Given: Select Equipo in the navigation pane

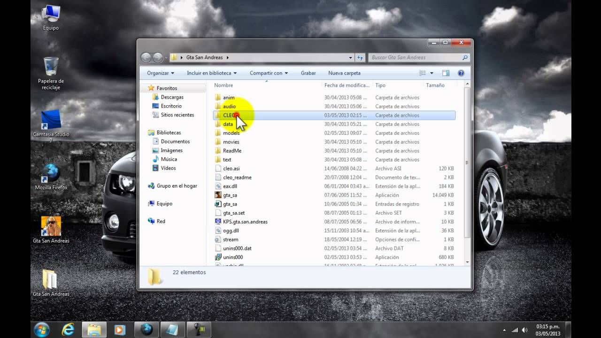Looking at the screenshot, I should (x=164, y=204).
